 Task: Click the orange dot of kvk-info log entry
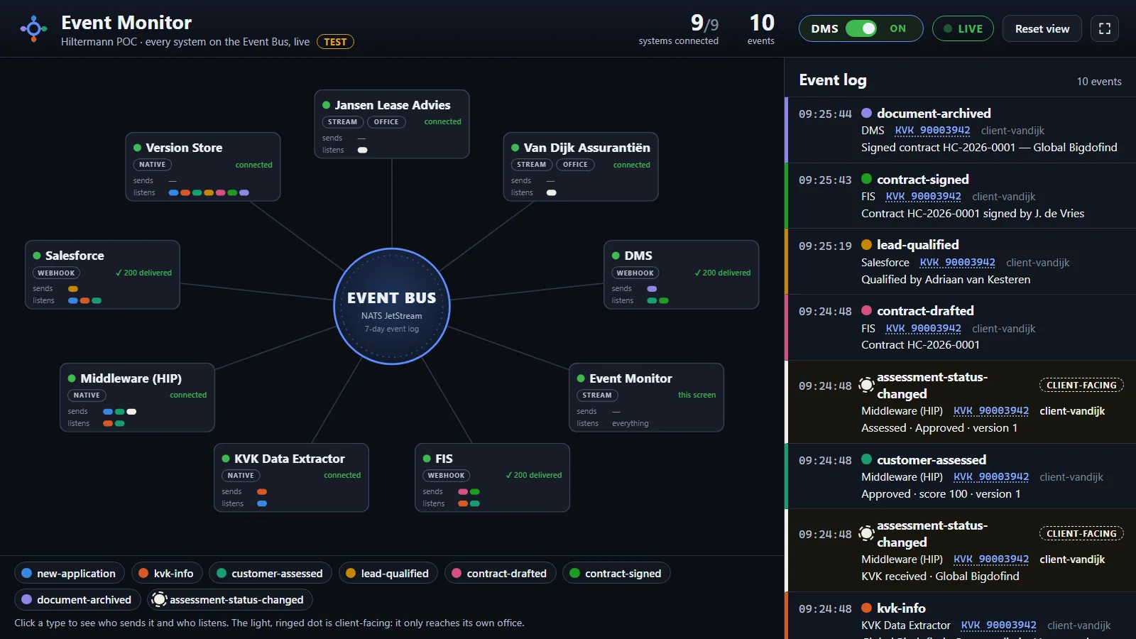[866, 608]
